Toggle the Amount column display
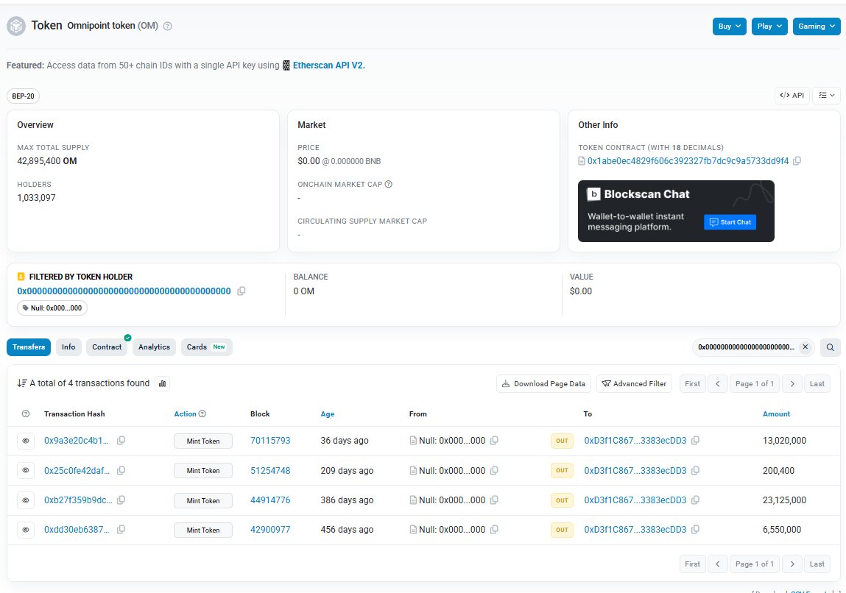846x593 pixels. (x=776, y=414)
